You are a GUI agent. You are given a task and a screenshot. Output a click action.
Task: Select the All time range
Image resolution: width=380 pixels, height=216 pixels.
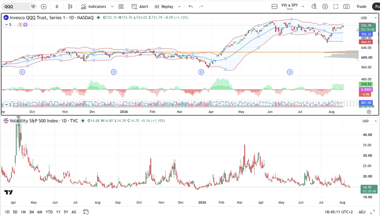74,212
